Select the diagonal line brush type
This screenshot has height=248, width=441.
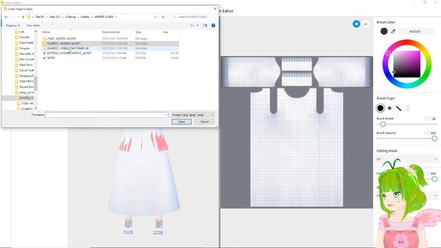click(398, 108)
